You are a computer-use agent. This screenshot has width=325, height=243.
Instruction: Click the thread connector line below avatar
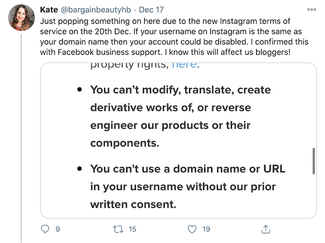(x=21, y=138)
